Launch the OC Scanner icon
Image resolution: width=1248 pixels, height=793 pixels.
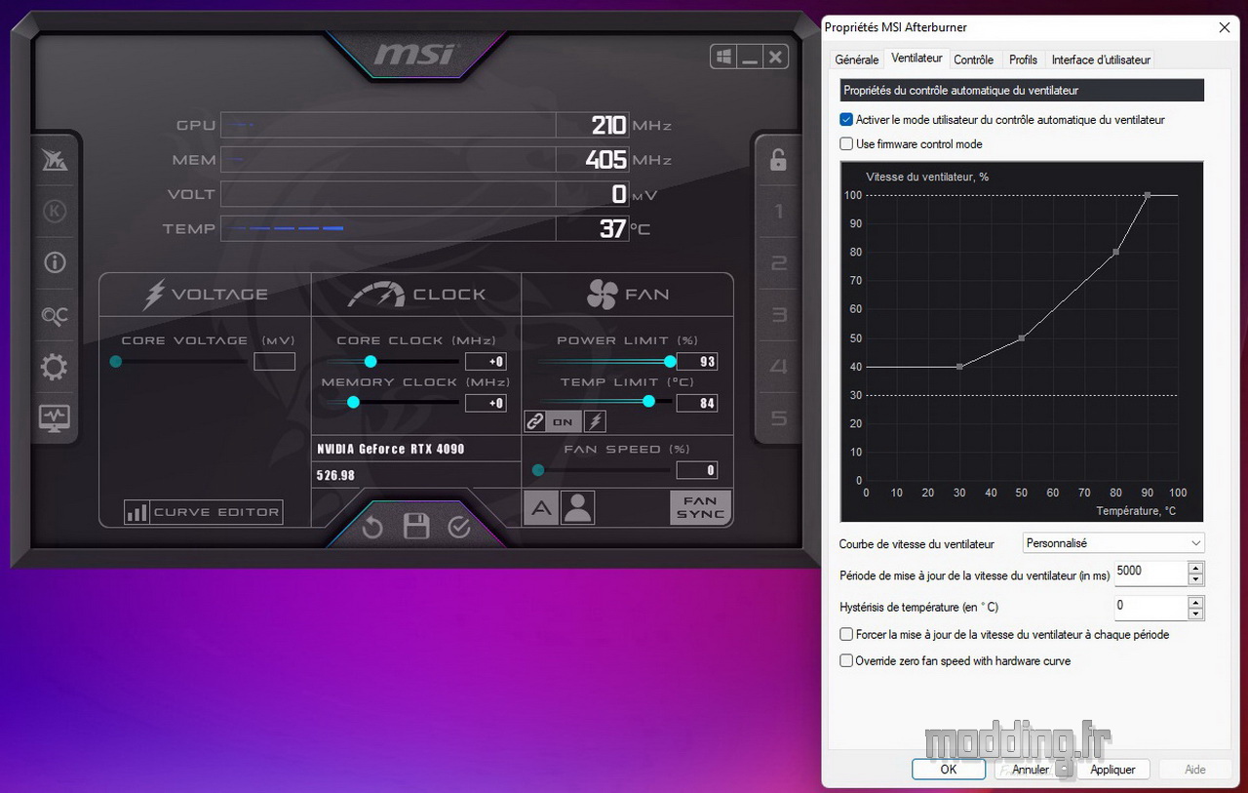[55, 315]
